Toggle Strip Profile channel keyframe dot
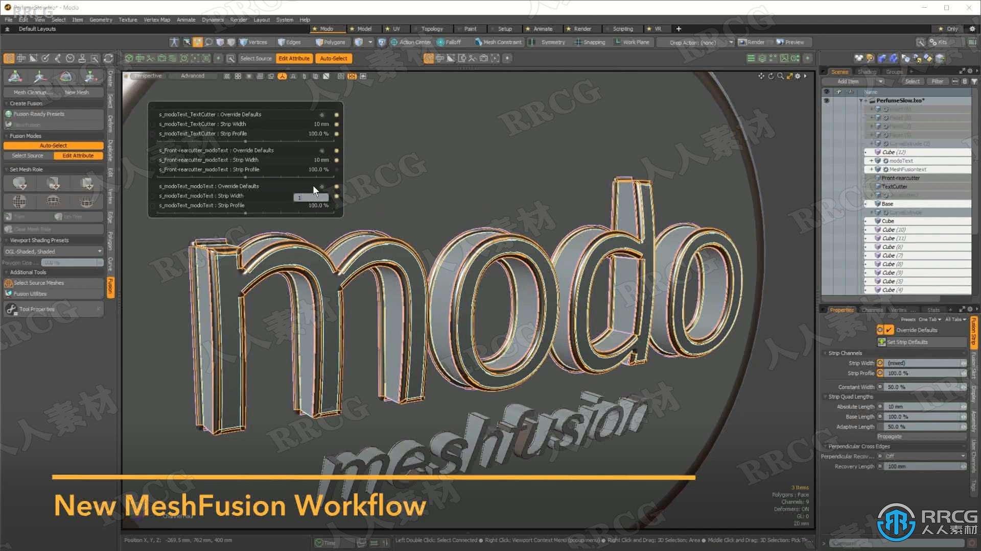 [880, 373]
